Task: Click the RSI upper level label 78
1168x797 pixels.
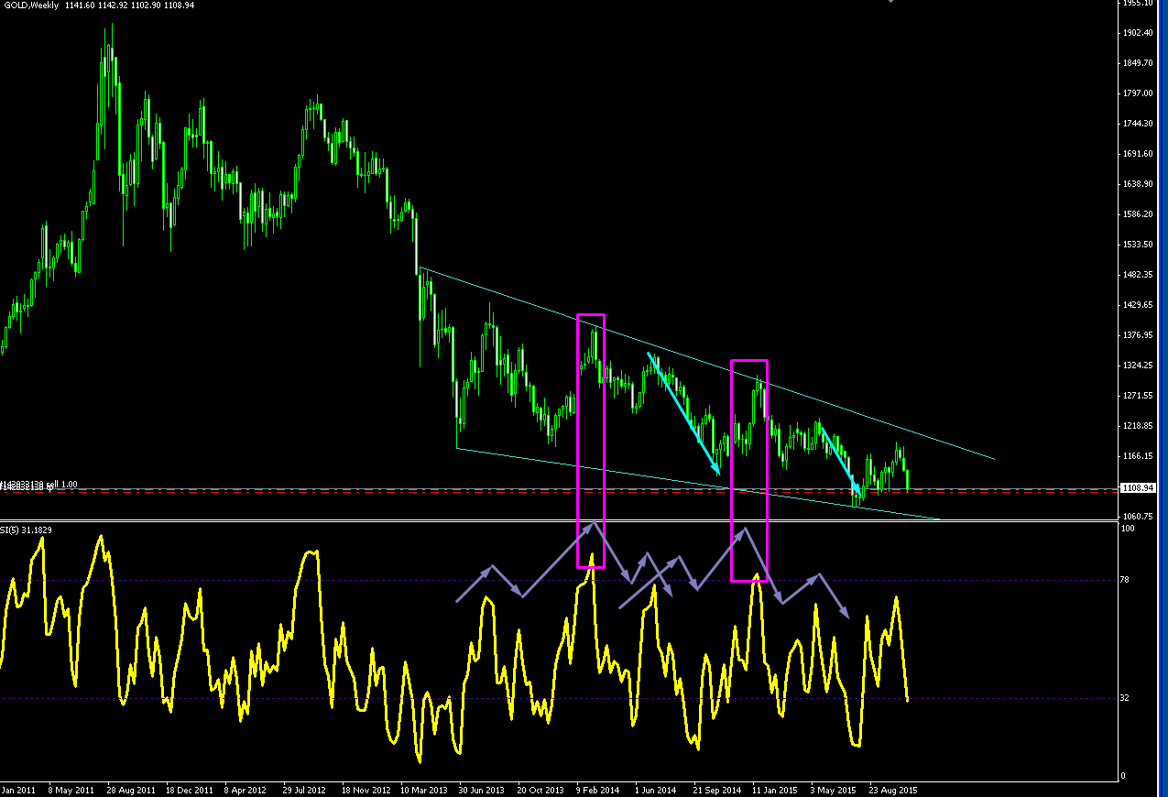Action: coord(1126,579)
